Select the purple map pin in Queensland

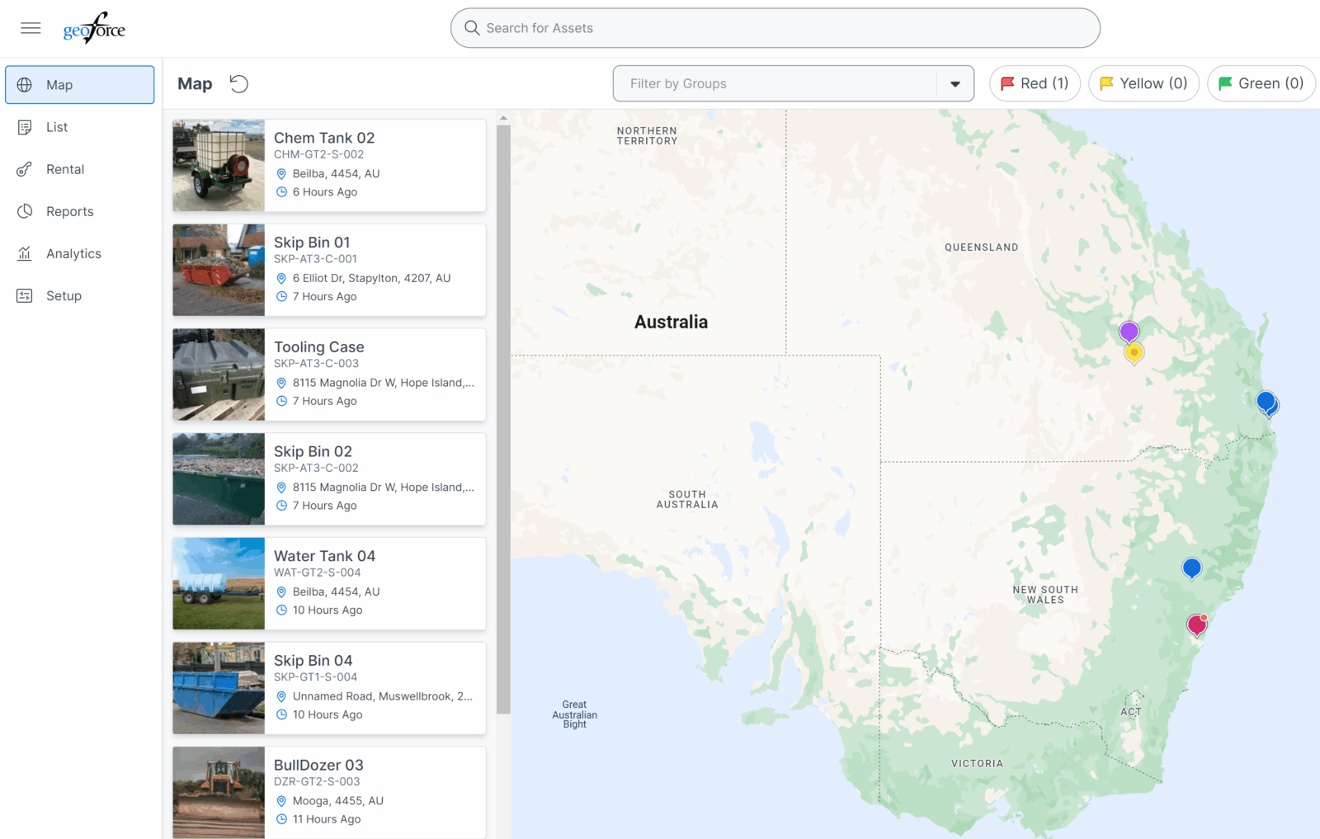(1129, 332)
